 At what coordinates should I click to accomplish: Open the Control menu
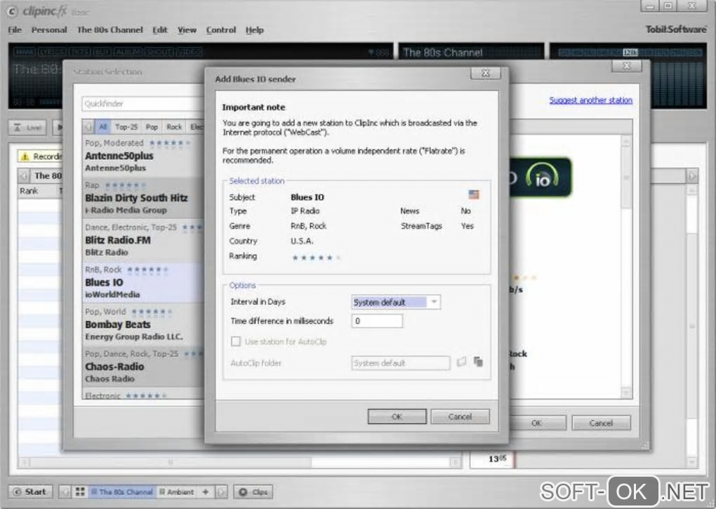(221, 29)
